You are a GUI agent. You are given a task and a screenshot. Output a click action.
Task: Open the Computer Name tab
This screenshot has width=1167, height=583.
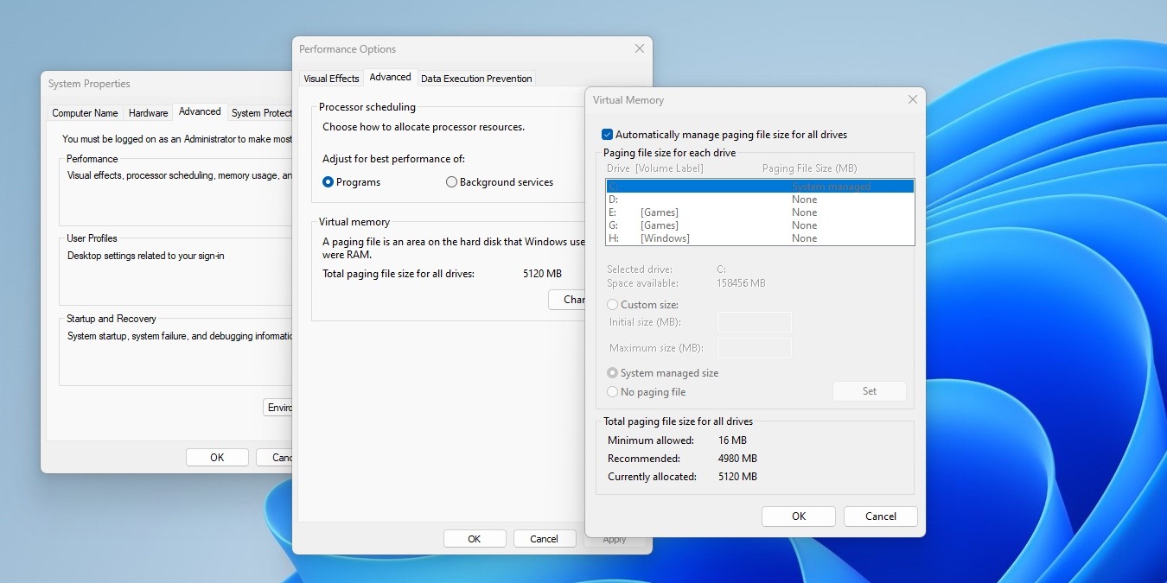click(x=85, y=112)
